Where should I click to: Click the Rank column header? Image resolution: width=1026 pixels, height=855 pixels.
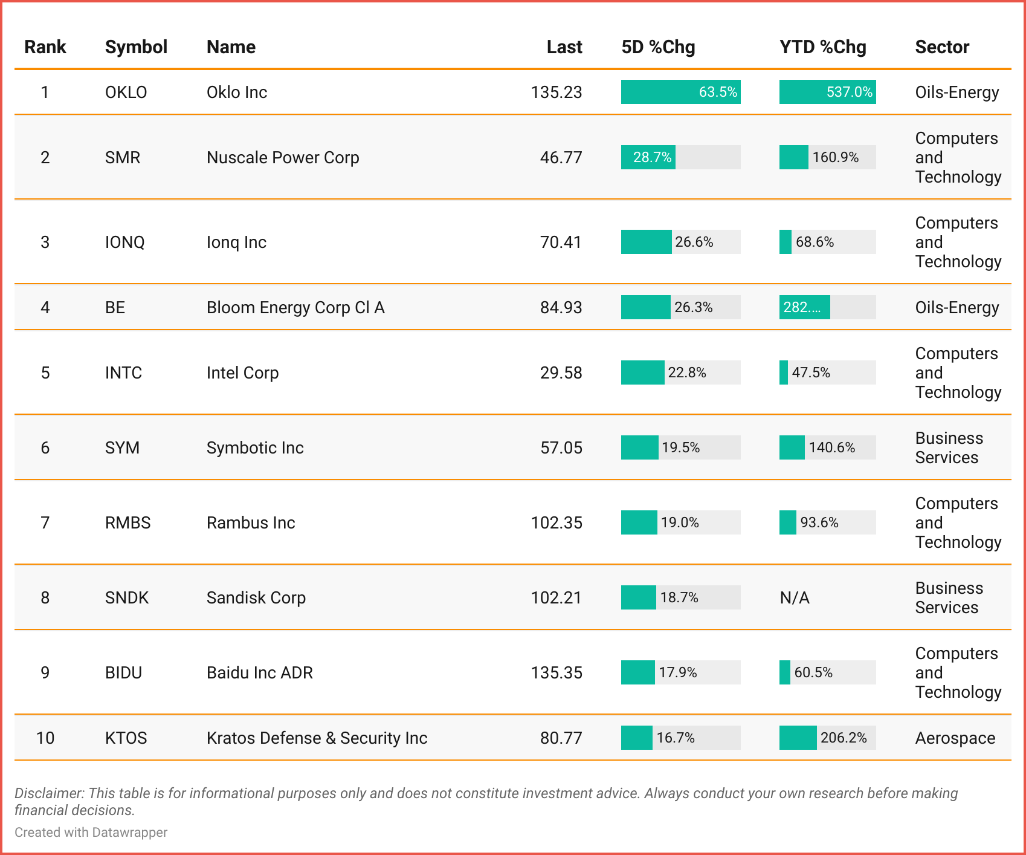click(x=45, y=47)
